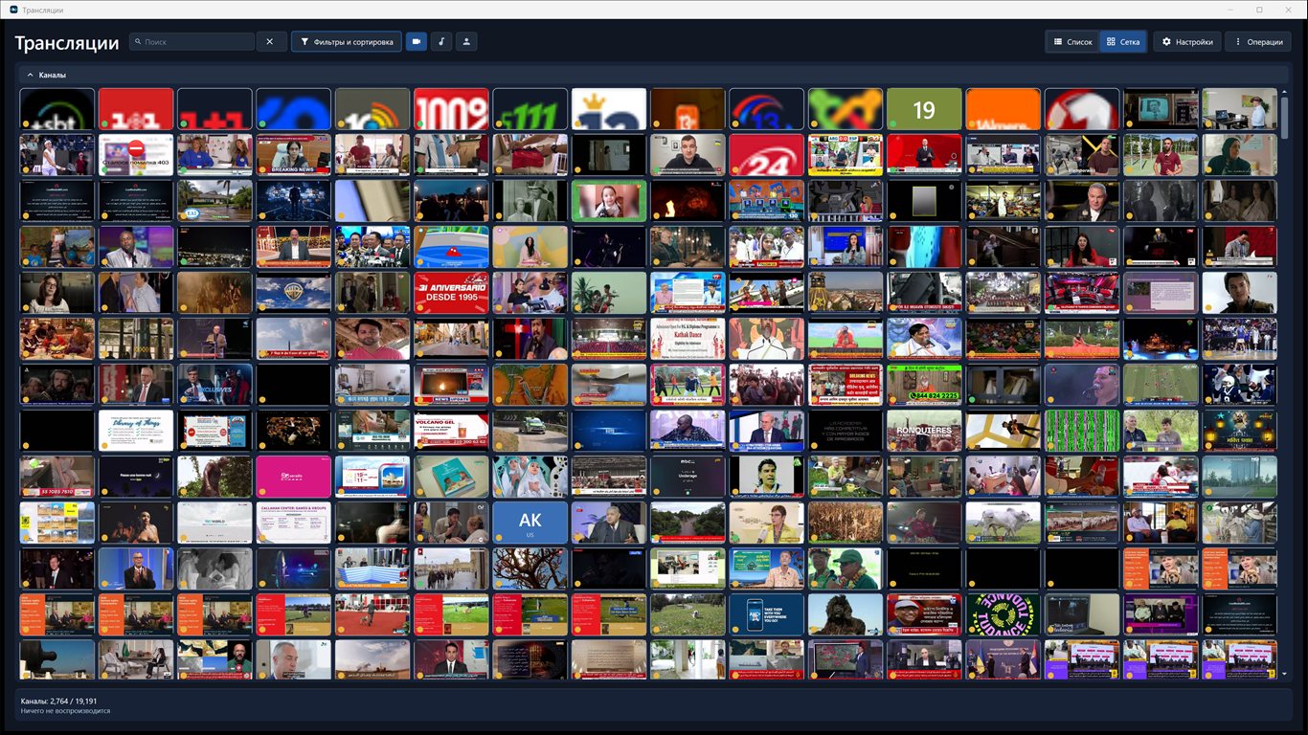
Task: Open Настройки
Action: pos(1187,42)
